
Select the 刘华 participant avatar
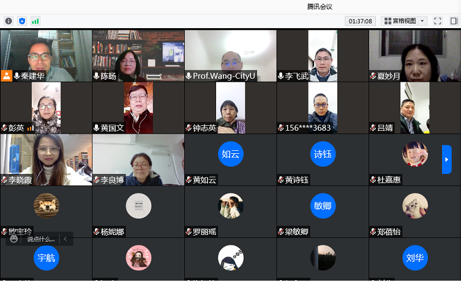pyautogui.click(x=415, y=258)
